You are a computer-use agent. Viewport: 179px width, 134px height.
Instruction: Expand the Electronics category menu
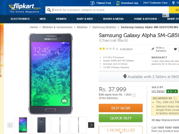coord(21,19)
